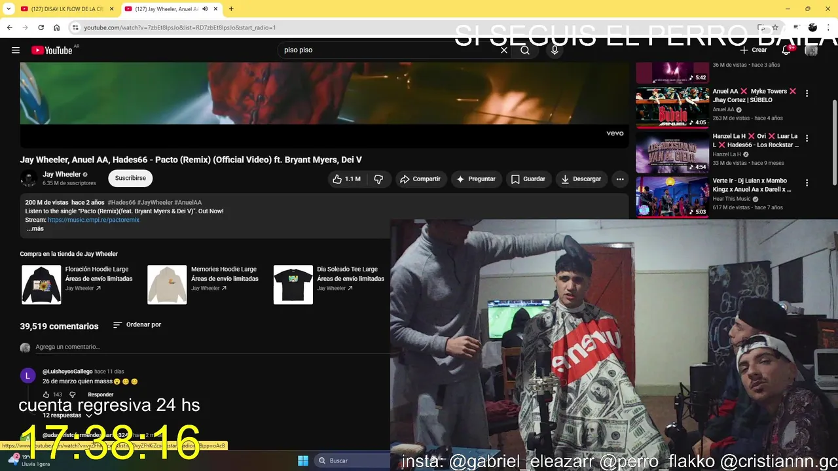Screen dimensions: 838x471
Task: Open the Jay Wheeler channel name link
Action: [62, 174]
